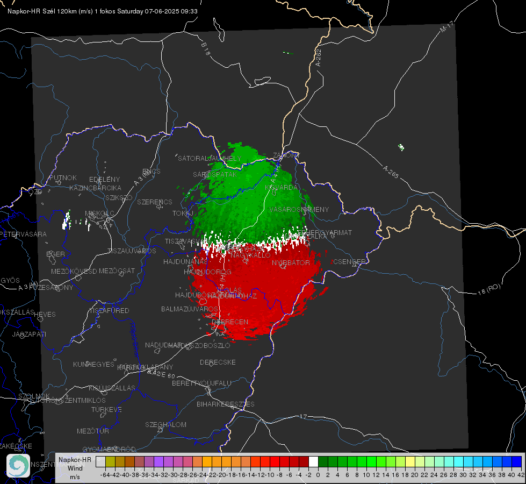Click the swirl logo icon bottom-left
The height and width of the screenshot is (484, 526).
click(x=18, y=466)
